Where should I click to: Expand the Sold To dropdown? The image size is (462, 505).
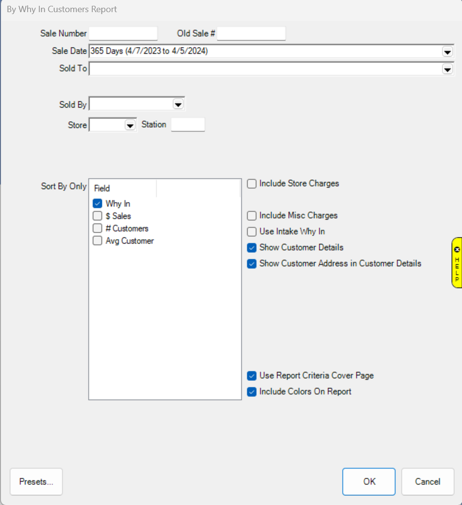[x=447, y=69]
